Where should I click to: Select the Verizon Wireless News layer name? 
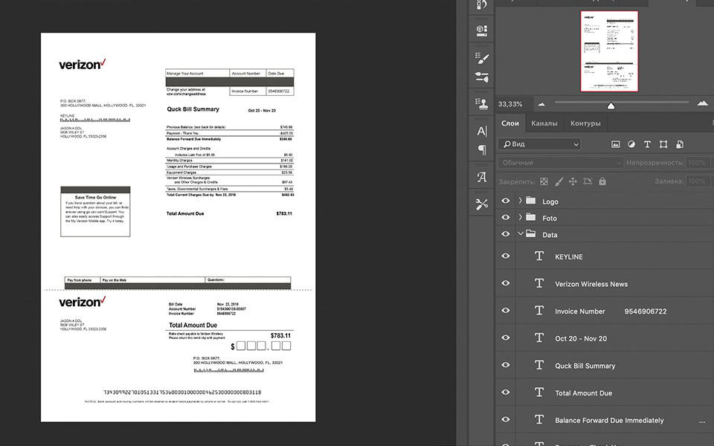pos(591,284)
